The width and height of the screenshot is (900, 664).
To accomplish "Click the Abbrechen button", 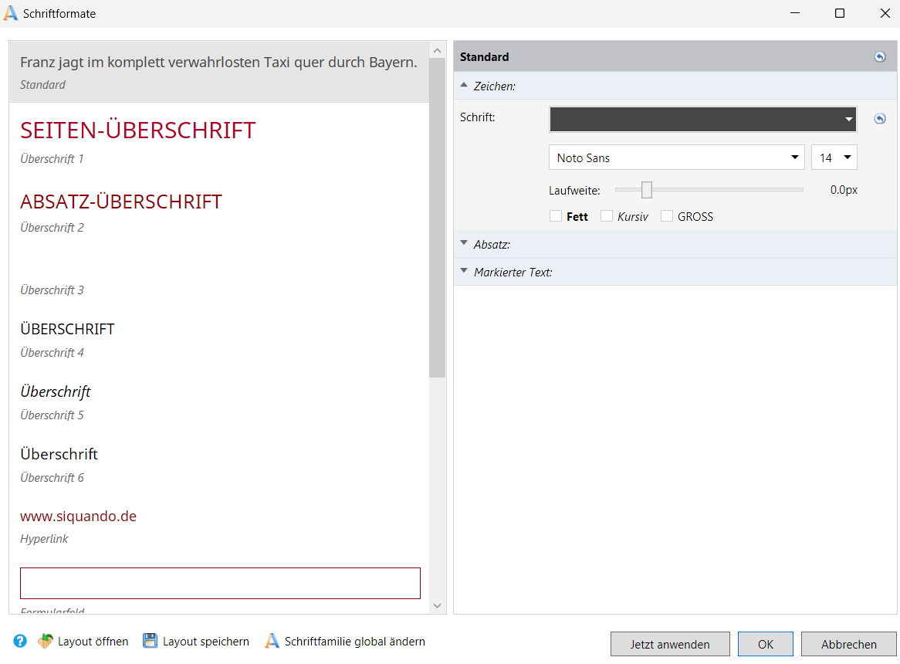I will tap(848, 644).
